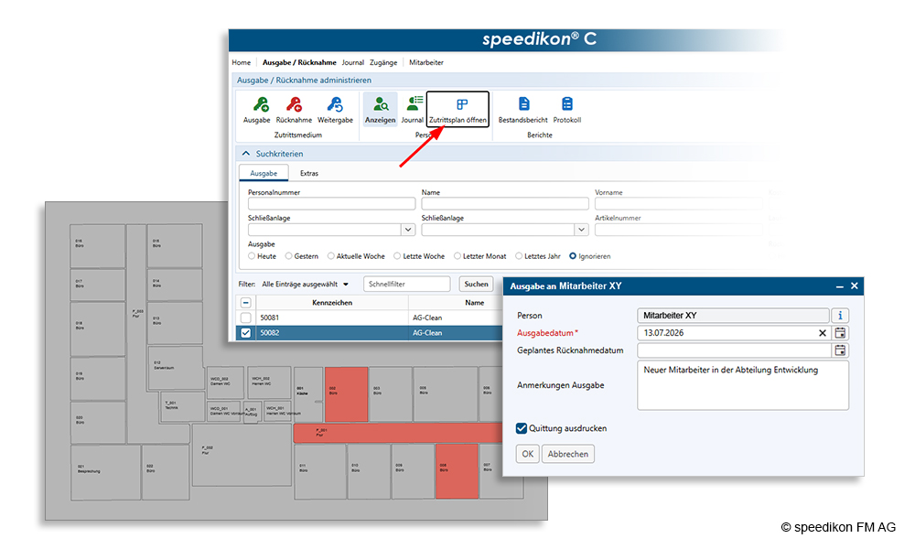Switch to the Ausgabe search tab
The width and height of the screenshot is (915, 549).
(x=264, y=173)
